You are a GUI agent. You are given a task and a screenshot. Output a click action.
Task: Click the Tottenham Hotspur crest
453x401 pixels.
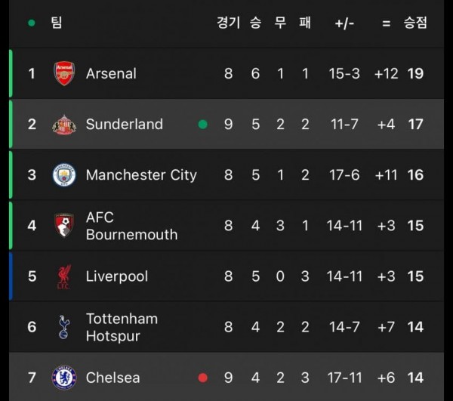pyautogui.click(x=64, y=327)
